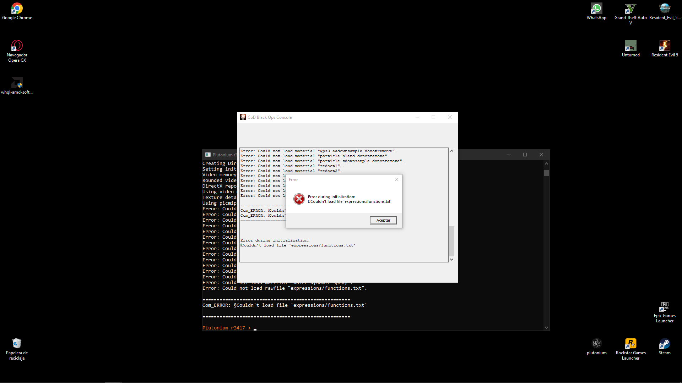
Task: Click CoD Black Ops Console title icon
Action: coord(243,117)
